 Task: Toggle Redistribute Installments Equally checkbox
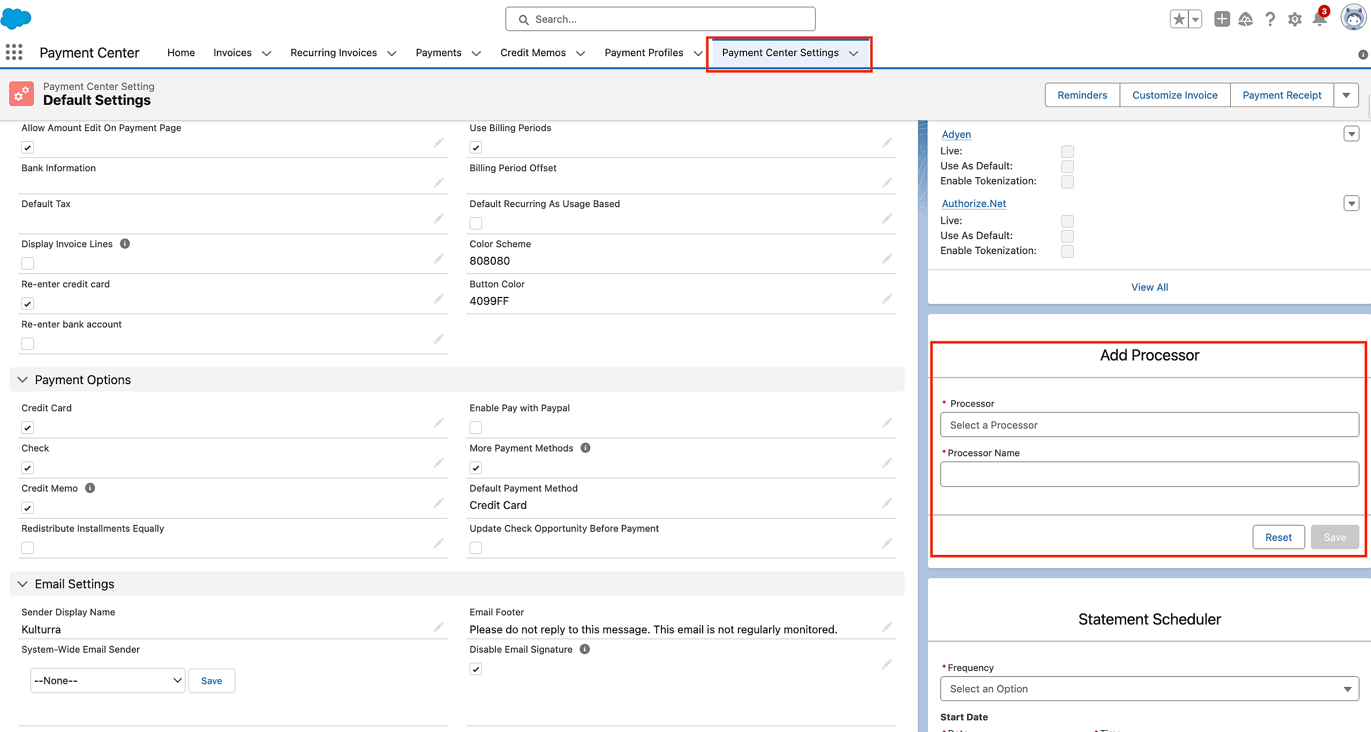tap(27, 548)
